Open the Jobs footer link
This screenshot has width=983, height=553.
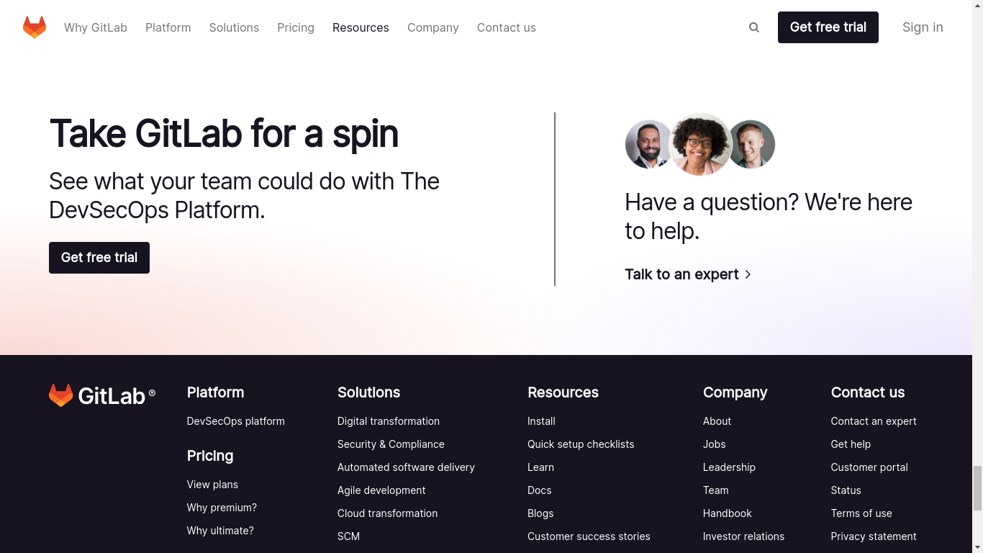pyautogui.click(x=714, y=444)
